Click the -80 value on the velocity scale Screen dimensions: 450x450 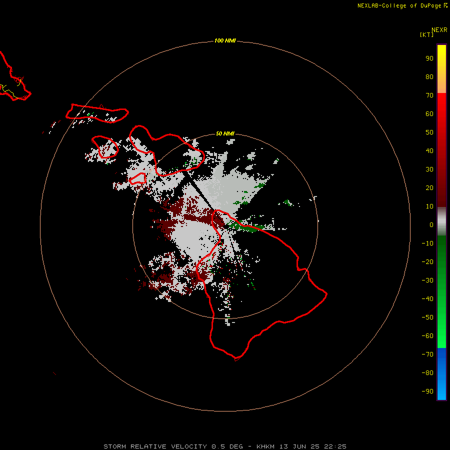(x=427, y=373)
